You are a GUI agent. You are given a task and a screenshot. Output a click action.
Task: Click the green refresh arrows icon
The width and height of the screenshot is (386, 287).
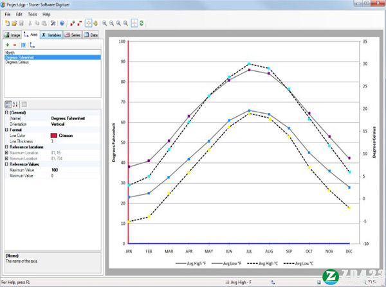pyautogui.click(x=142, y=23)
